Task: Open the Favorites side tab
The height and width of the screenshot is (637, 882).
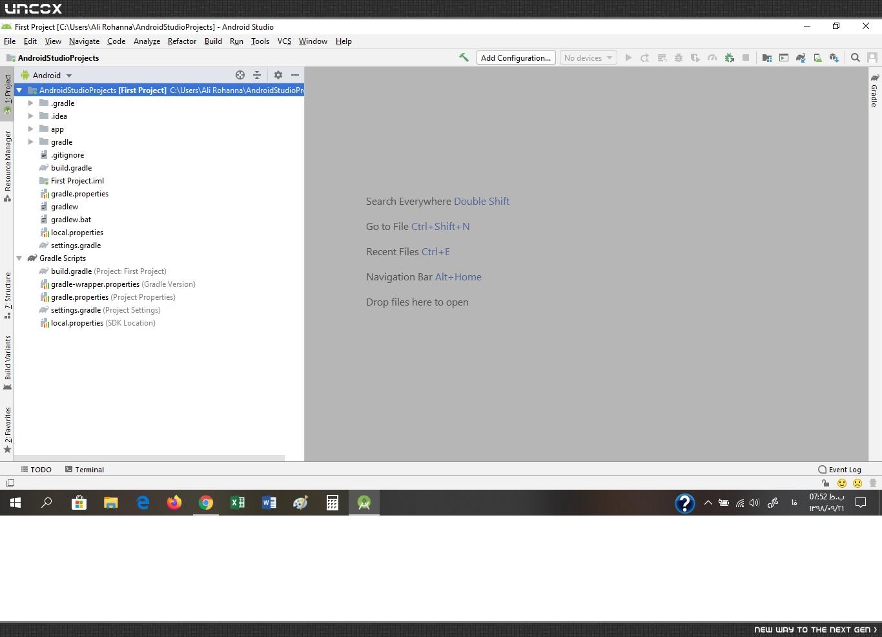Action: click(8, 430)
